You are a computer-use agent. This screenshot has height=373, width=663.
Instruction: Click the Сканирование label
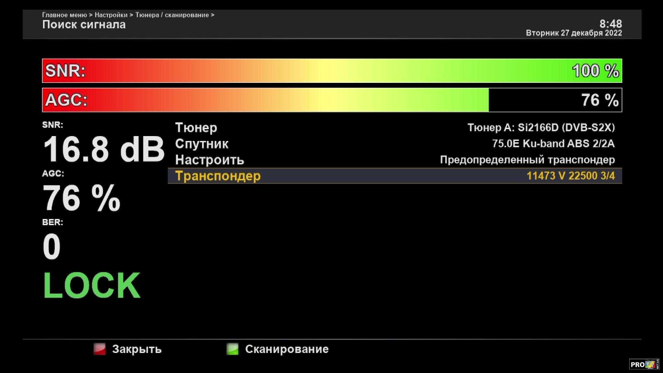click(x=287, y=349)
